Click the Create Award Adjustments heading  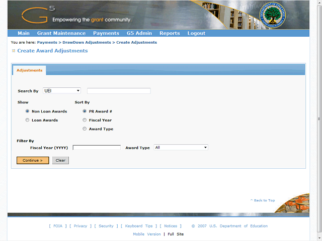(52, 51)
